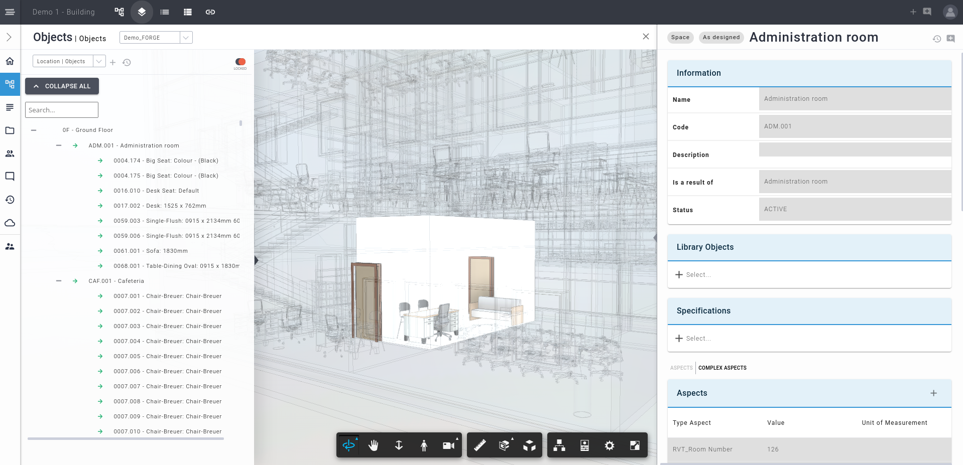
Task: Select the Orbit tool in viewer toolbar
Action: [349, 445]
